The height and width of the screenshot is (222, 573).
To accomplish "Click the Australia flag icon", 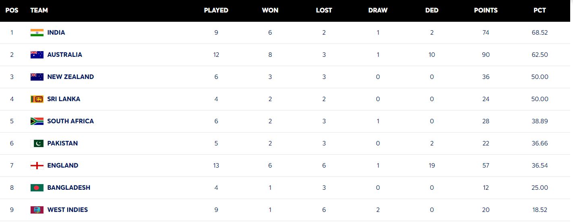I will pos(37,55).
